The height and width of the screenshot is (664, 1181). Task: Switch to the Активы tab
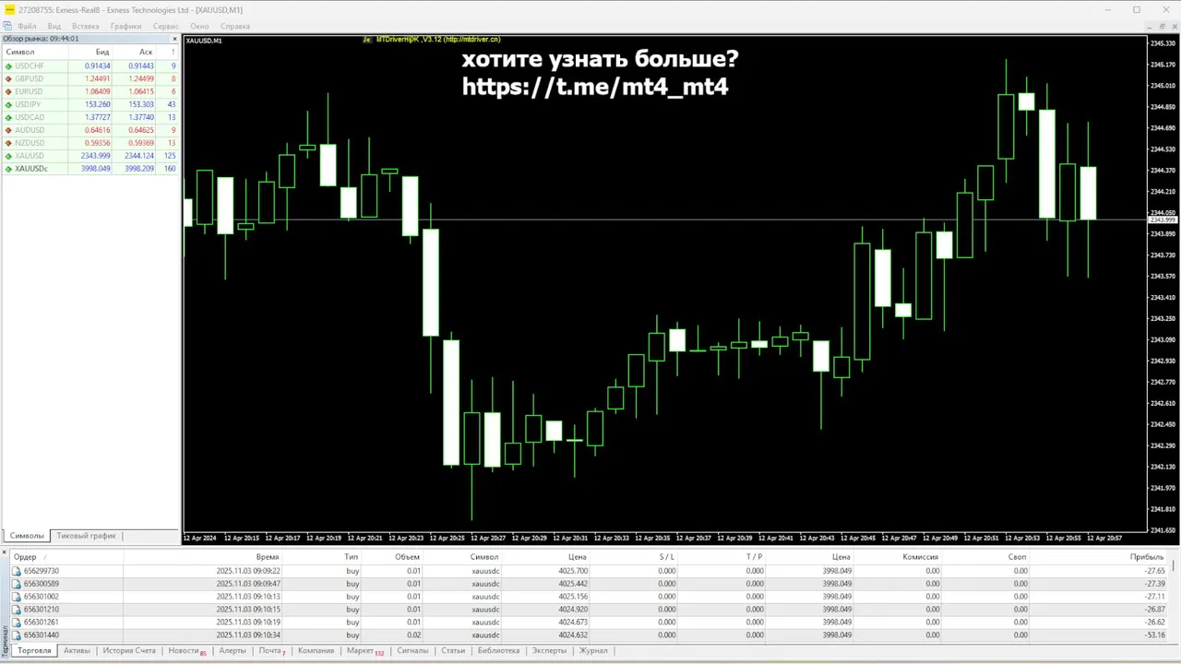77,651
